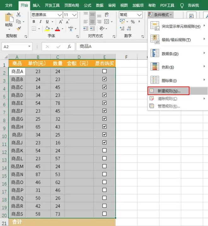
Task: Open the number format 常规 dropdown
Action: pyautogui.click(x=139, y=15)
